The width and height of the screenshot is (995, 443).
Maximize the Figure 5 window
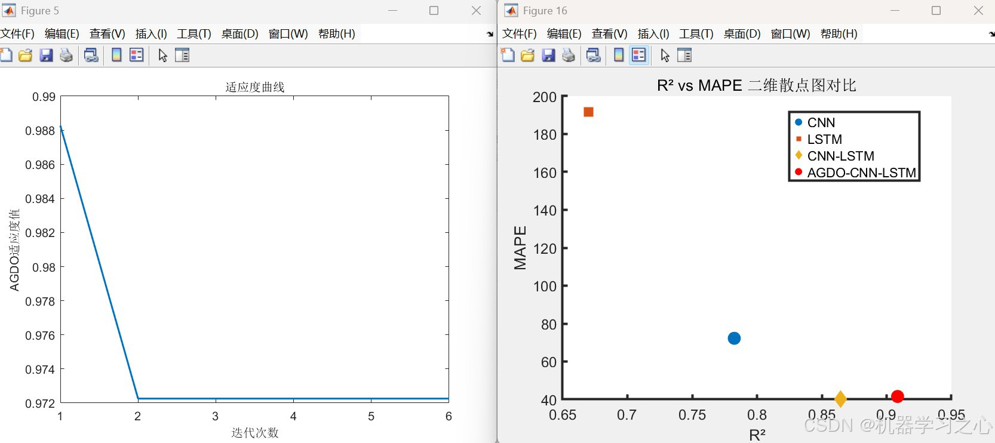[434, 11]
